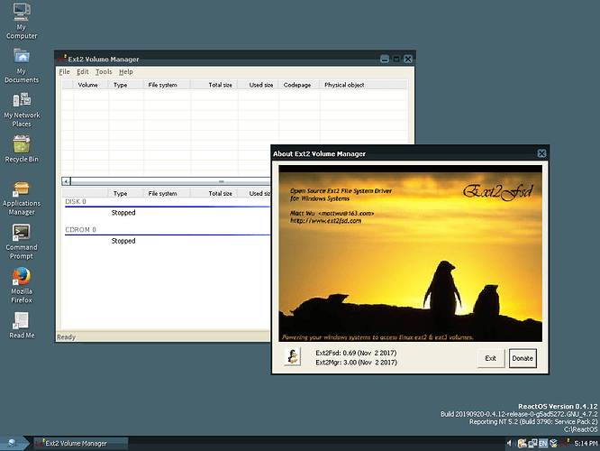Sort by Total size column in volume list

(214, 85)
